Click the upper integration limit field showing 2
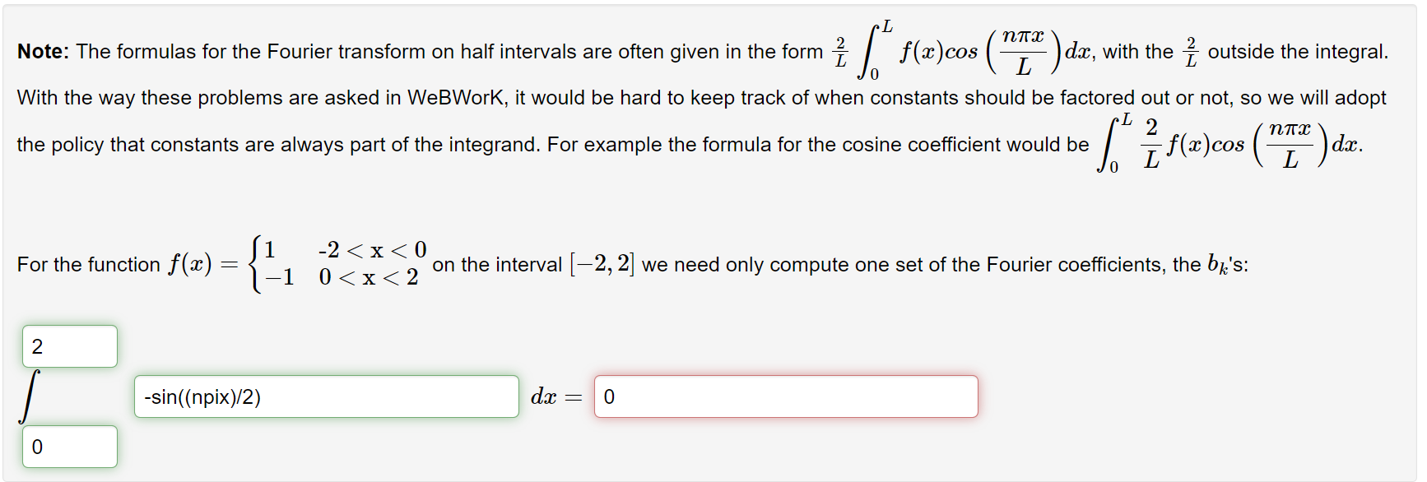This screenshot has width=1427, height=482. pos(69,345)
